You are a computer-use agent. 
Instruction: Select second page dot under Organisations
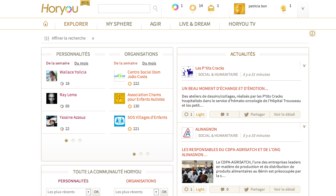click(141, 154)
